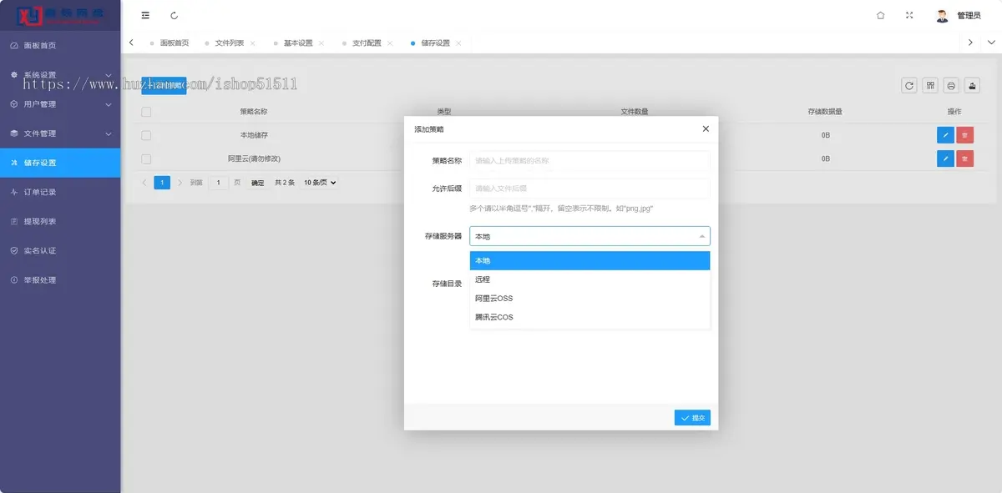Click the 管理员 avatar image
Viewport: 1002px width, 493px height.
(942, 15)
